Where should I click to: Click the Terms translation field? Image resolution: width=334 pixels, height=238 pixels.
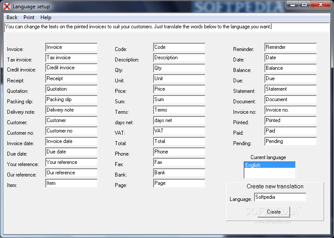179,110
